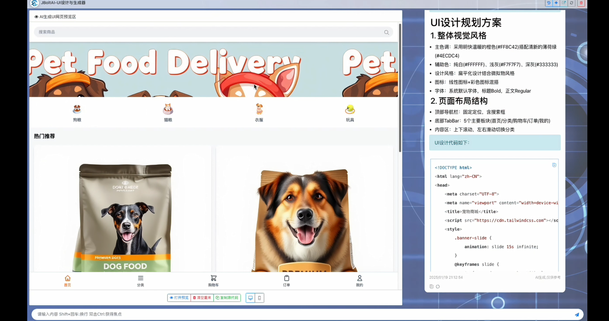
Task: Select the 分类 tab in bottom bar
Action: click(141, 281)
